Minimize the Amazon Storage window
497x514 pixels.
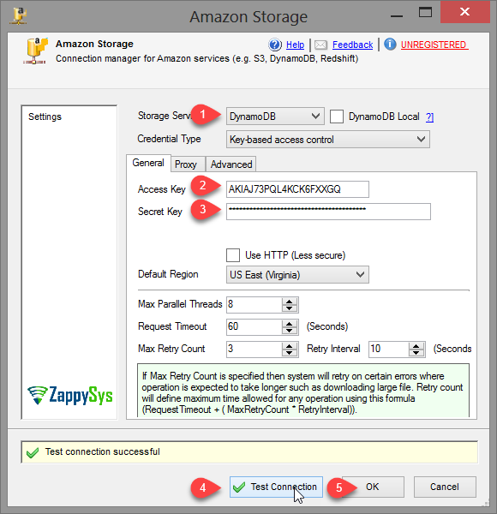397,15
